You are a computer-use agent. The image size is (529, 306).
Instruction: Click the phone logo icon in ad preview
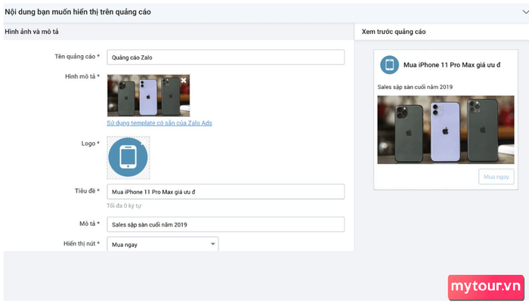click(389, 65)
